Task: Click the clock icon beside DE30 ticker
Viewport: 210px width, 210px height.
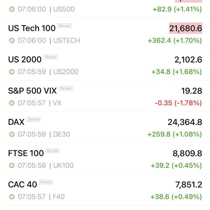Action: click(12, 134)
